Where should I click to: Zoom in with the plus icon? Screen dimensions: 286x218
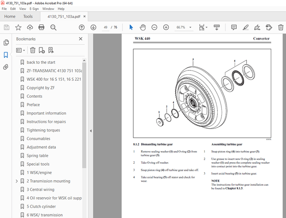[x=166, y=28]
